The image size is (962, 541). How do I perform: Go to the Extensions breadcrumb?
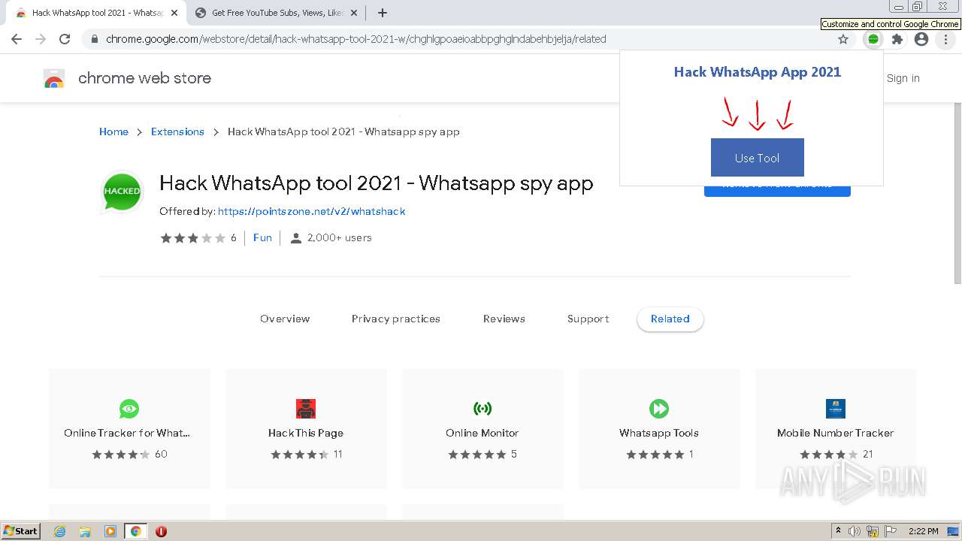click(x=177, y=131)
